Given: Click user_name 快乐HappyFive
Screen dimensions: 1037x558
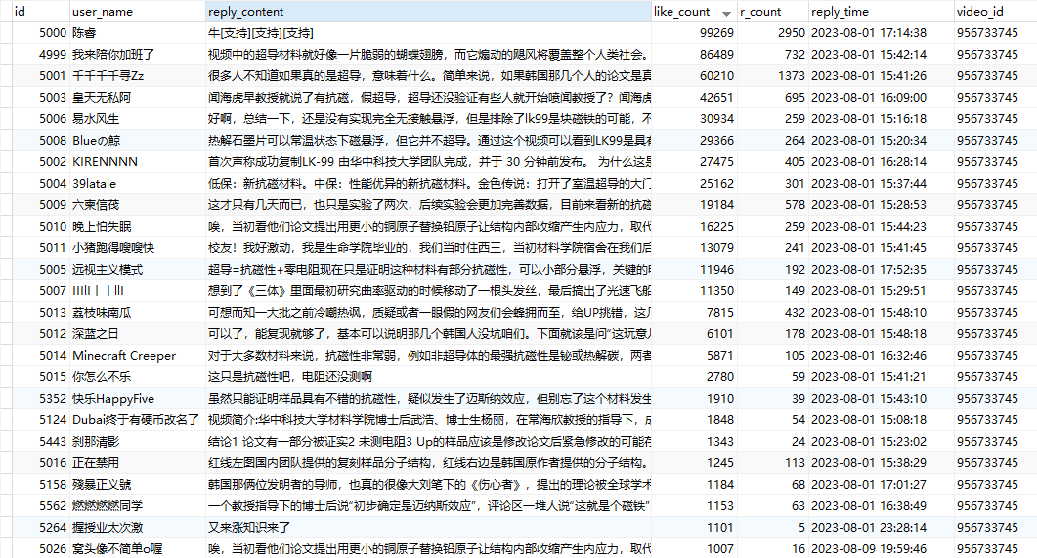Looking at the screenshot, I should coord(113,398).
